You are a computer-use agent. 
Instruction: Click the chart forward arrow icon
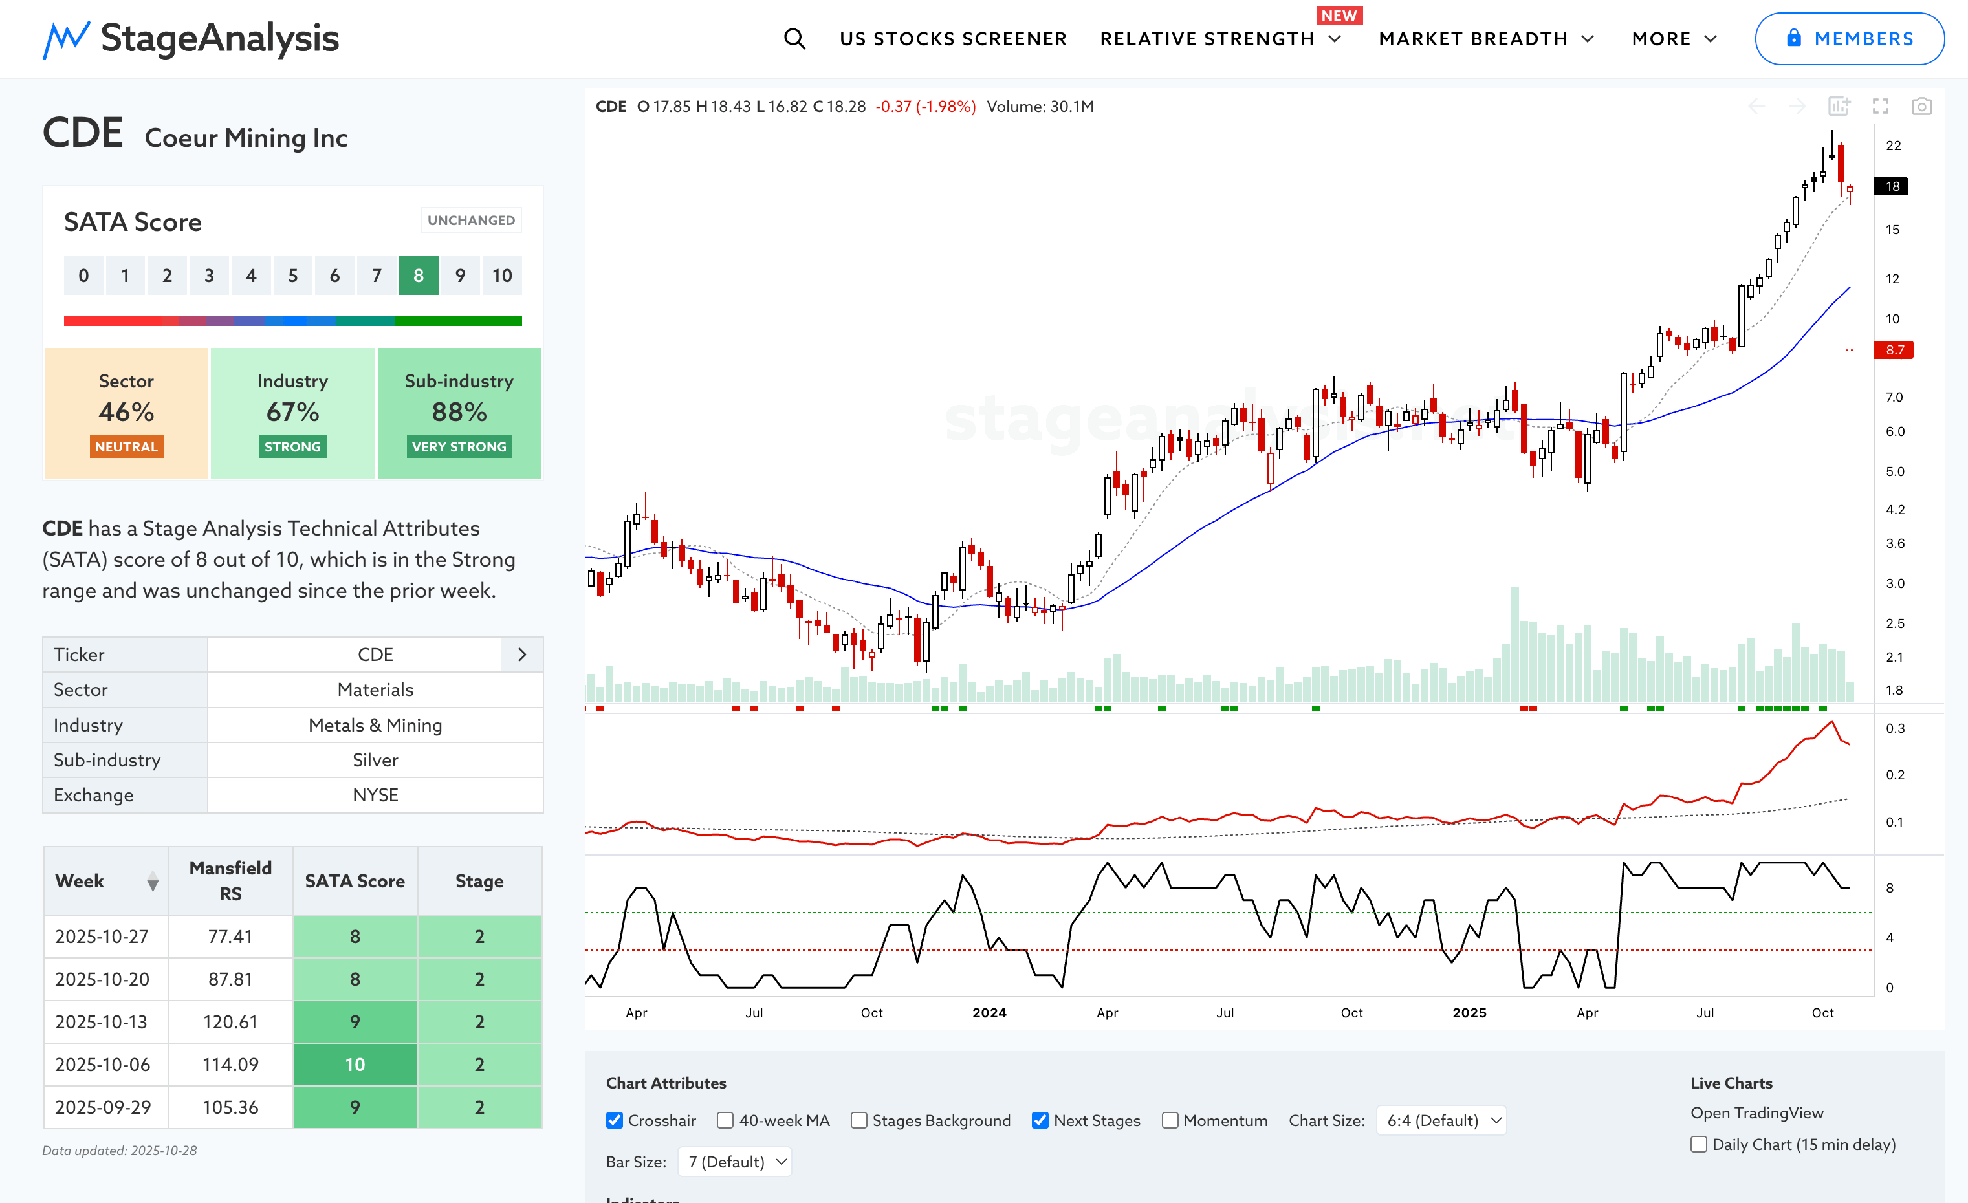(x=1797, y=106)
